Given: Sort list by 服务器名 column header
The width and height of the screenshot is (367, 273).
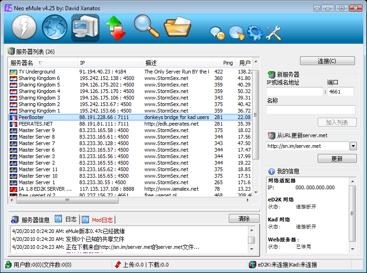Looking at the screenshot, I should (43, 63).
